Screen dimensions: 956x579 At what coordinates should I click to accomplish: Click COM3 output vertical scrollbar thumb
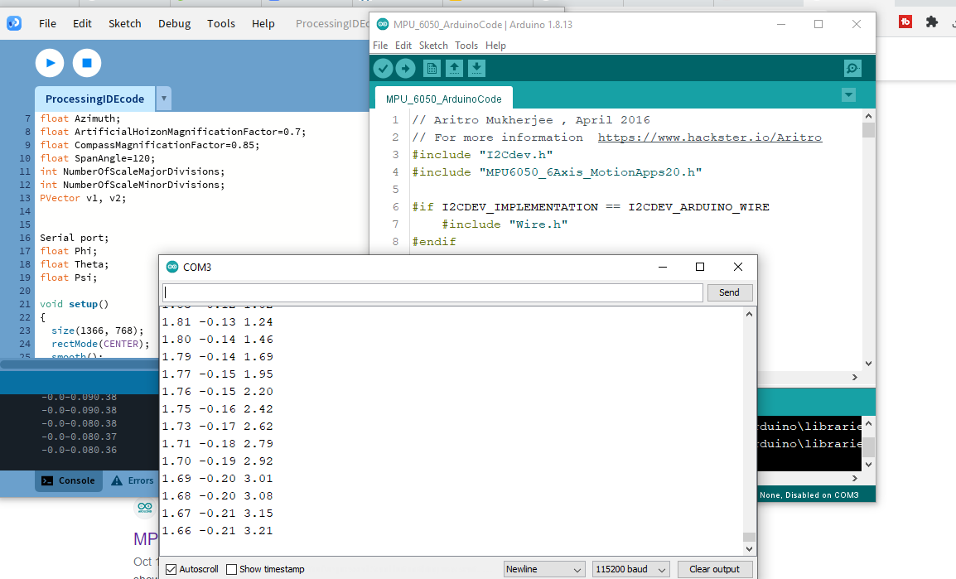coord(750,537)
